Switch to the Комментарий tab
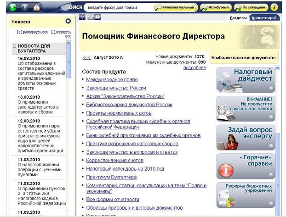The height and width of the screenshot is (217, 286). (264, 18)
